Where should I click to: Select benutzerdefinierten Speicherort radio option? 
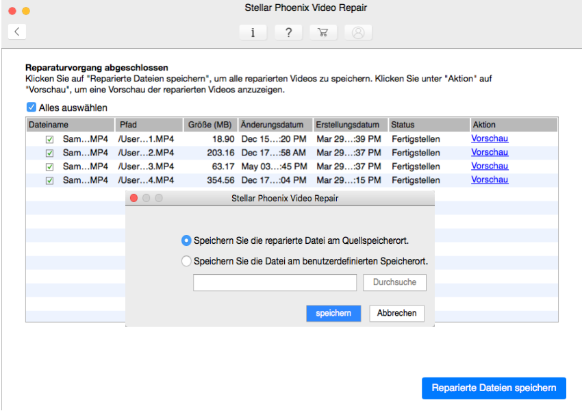(186, 261)
